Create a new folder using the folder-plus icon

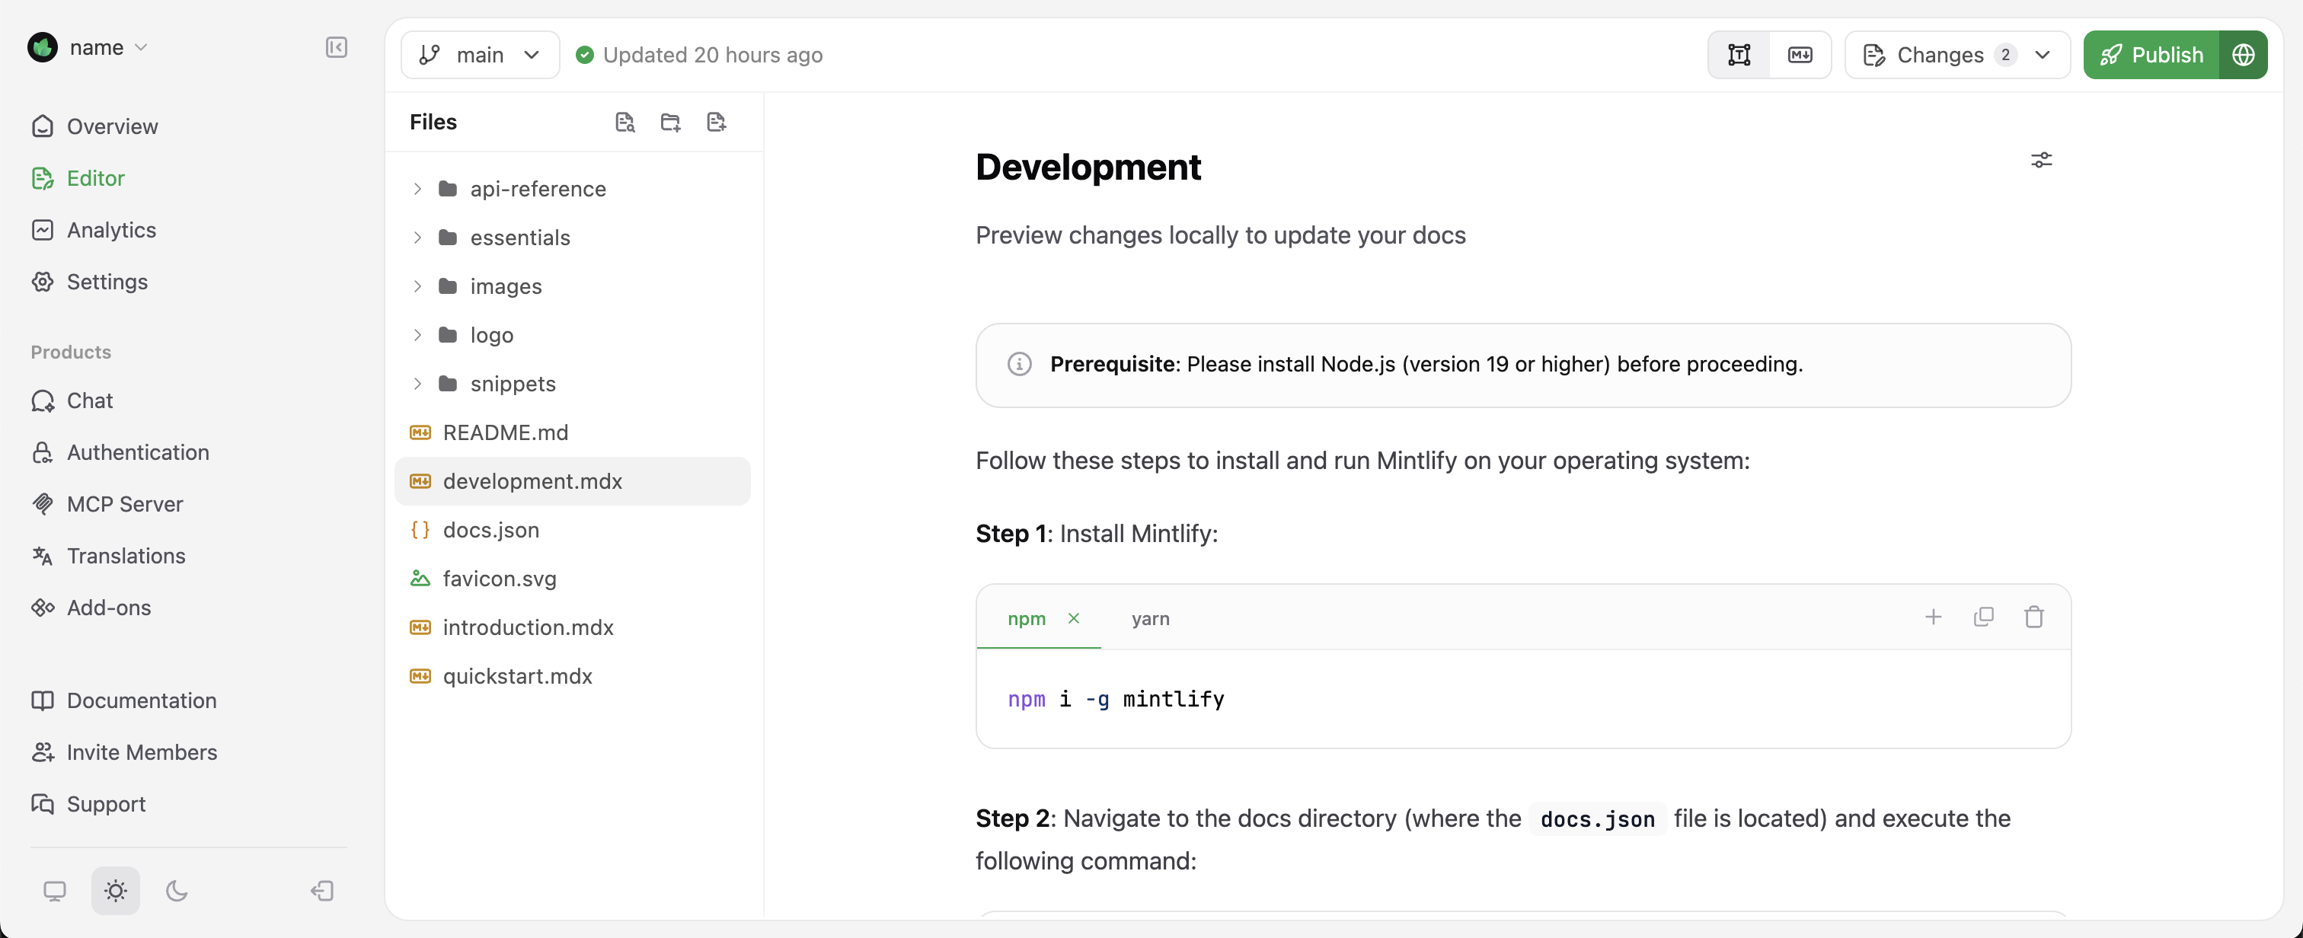pyautogui.click(x=670, y=122)
